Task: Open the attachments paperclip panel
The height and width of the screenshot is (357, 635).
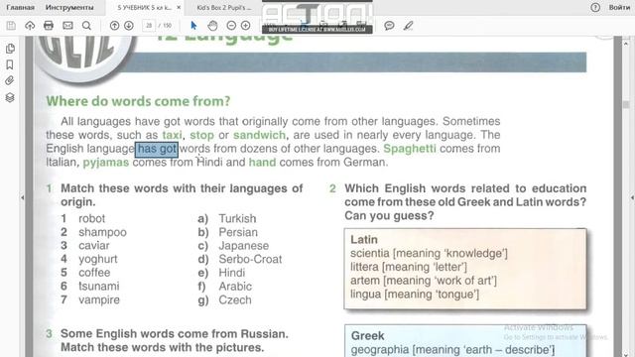Action: coord(10,80)
